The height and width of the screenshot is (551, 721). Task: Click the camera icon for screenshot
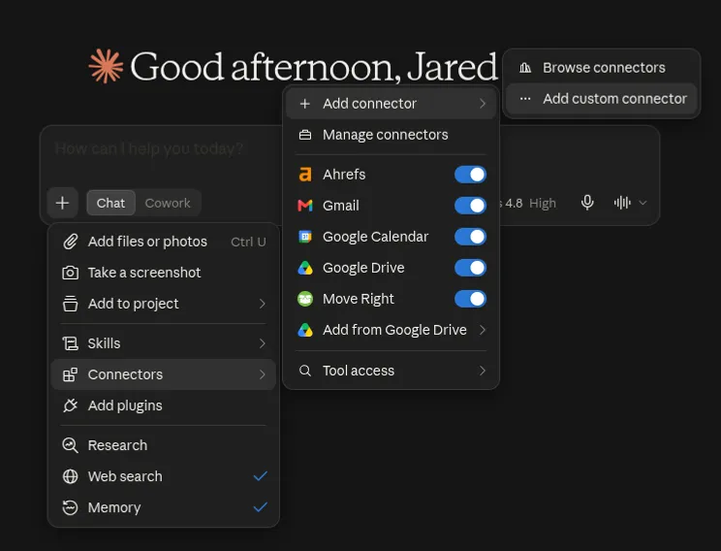pos(71,273)
